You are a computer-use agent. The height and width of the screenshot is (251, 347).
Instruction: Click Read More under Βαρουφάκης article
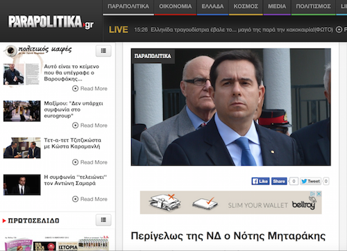(x=90, y=89)
